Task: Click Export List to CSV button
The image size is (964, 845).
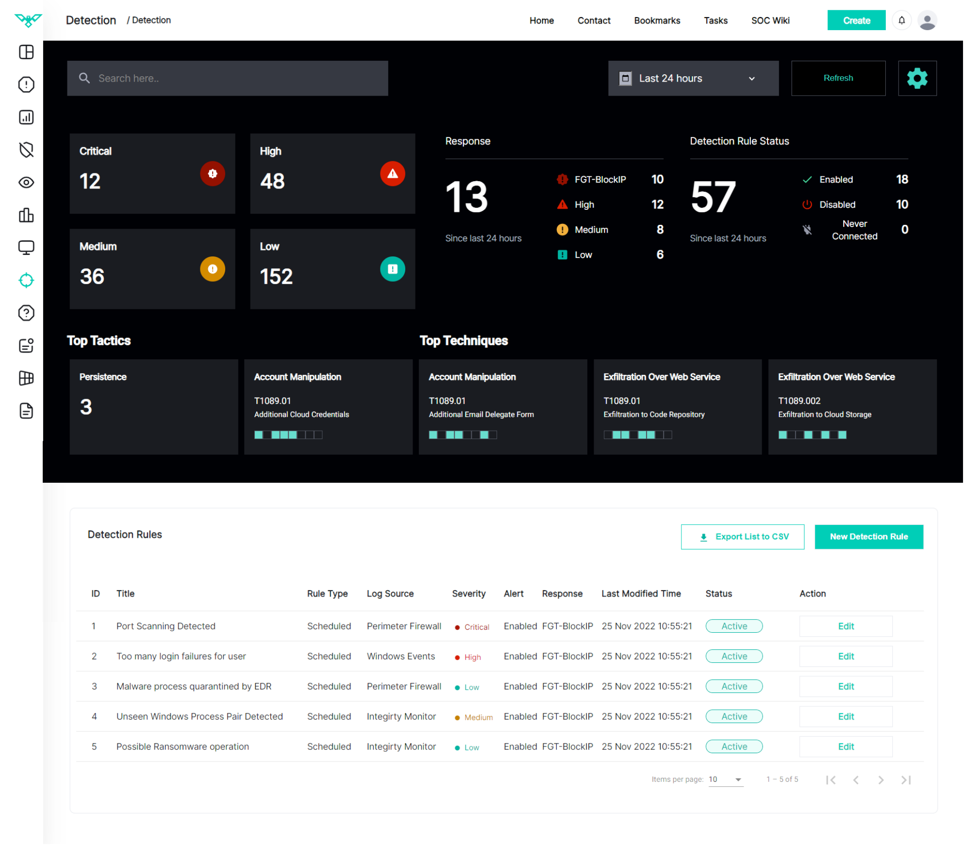Action: tap(743, 537)
